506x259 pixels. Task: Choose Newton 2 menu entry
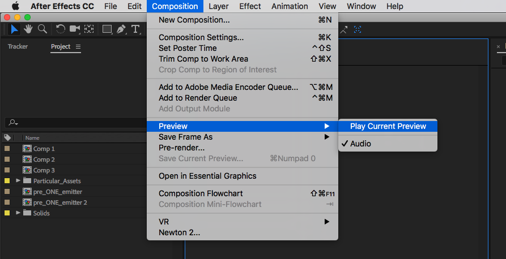[x=243, y=232]
